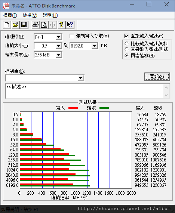Toggle the 直接輸入/輸出 checkbox
Screen dimensions: 175x213
pos(126,36)
